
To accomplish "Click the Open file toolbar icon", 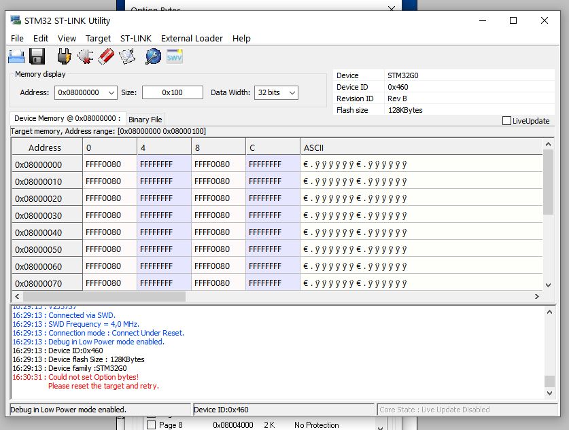I will [16, 56].
